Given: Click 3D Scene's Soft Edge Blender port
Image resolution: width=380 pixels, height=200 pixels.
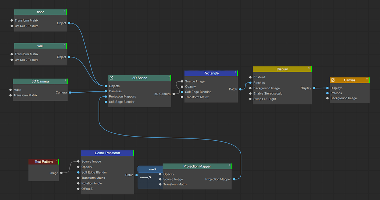Looking at the screenshot, I should pos(106,102).
